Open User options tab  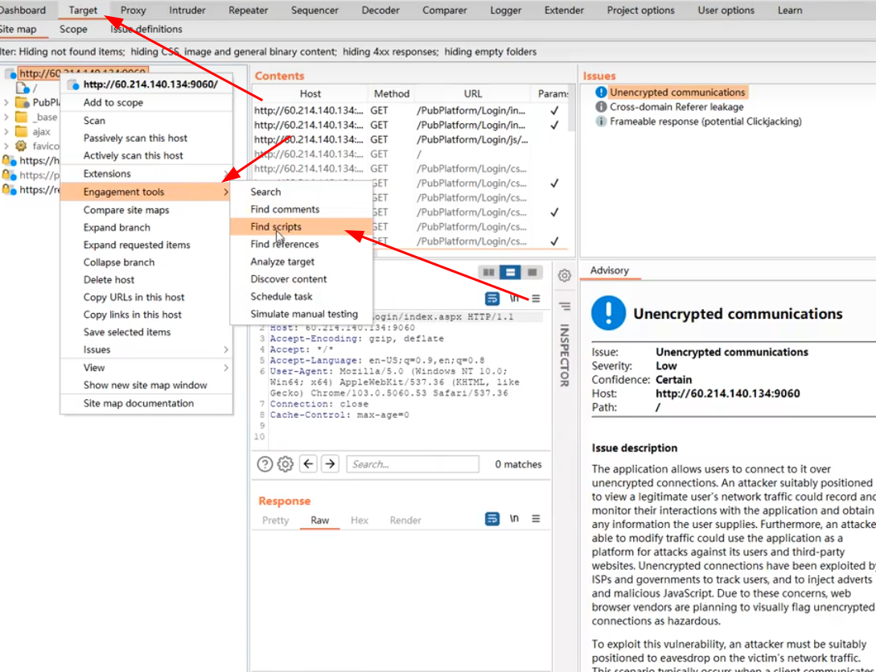(x=726, y=10)
